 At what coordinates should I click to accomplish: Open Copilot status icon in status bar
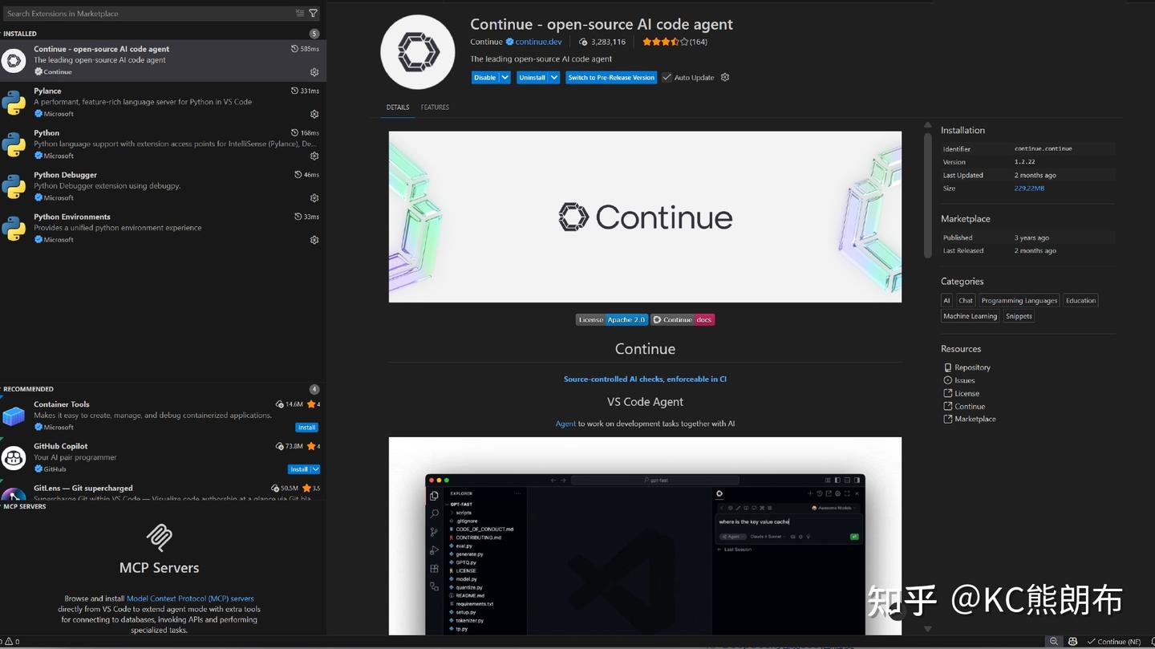coord(1072,642)
